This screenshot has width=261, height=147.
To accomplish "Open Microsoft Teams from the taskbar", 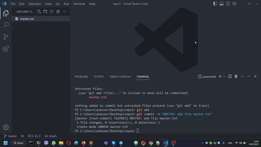I will (106, 143).
